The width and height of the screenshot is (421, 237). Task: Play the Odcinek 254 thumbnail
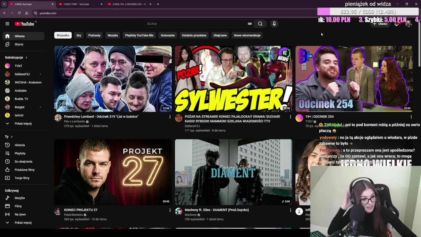[354, 79]
